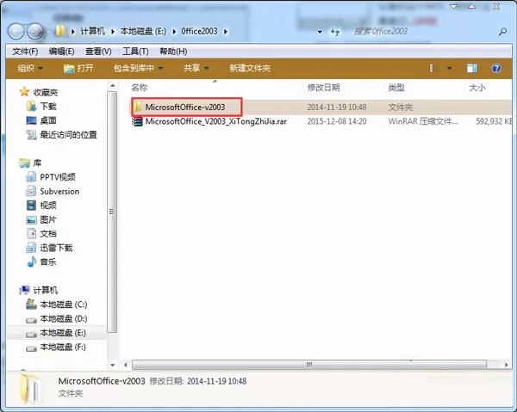Click the refresh icon beside address bar

coord(335,32)
